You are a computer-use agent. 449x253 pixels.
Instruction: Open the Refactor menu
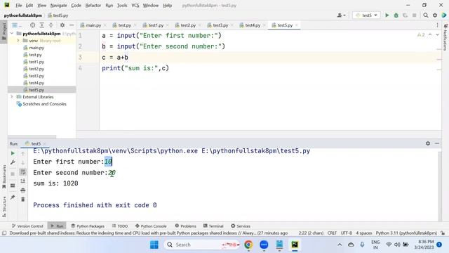[x=93, y=6]
